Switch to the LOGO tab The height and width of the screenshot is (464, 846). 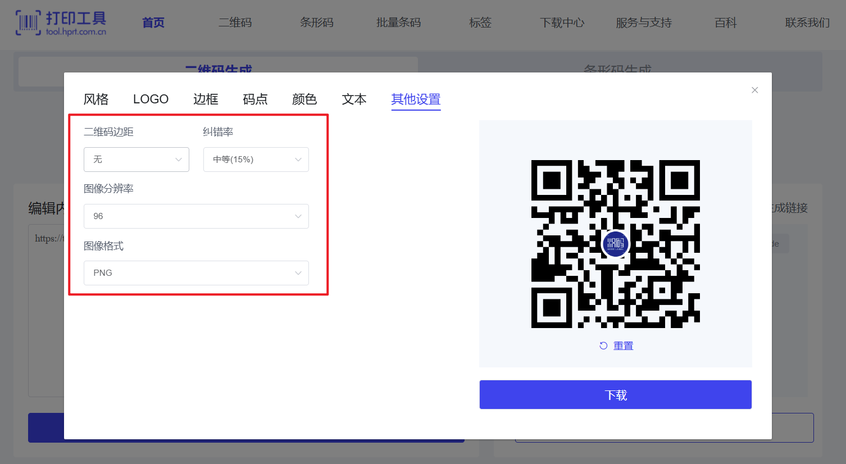click(151, 99)
